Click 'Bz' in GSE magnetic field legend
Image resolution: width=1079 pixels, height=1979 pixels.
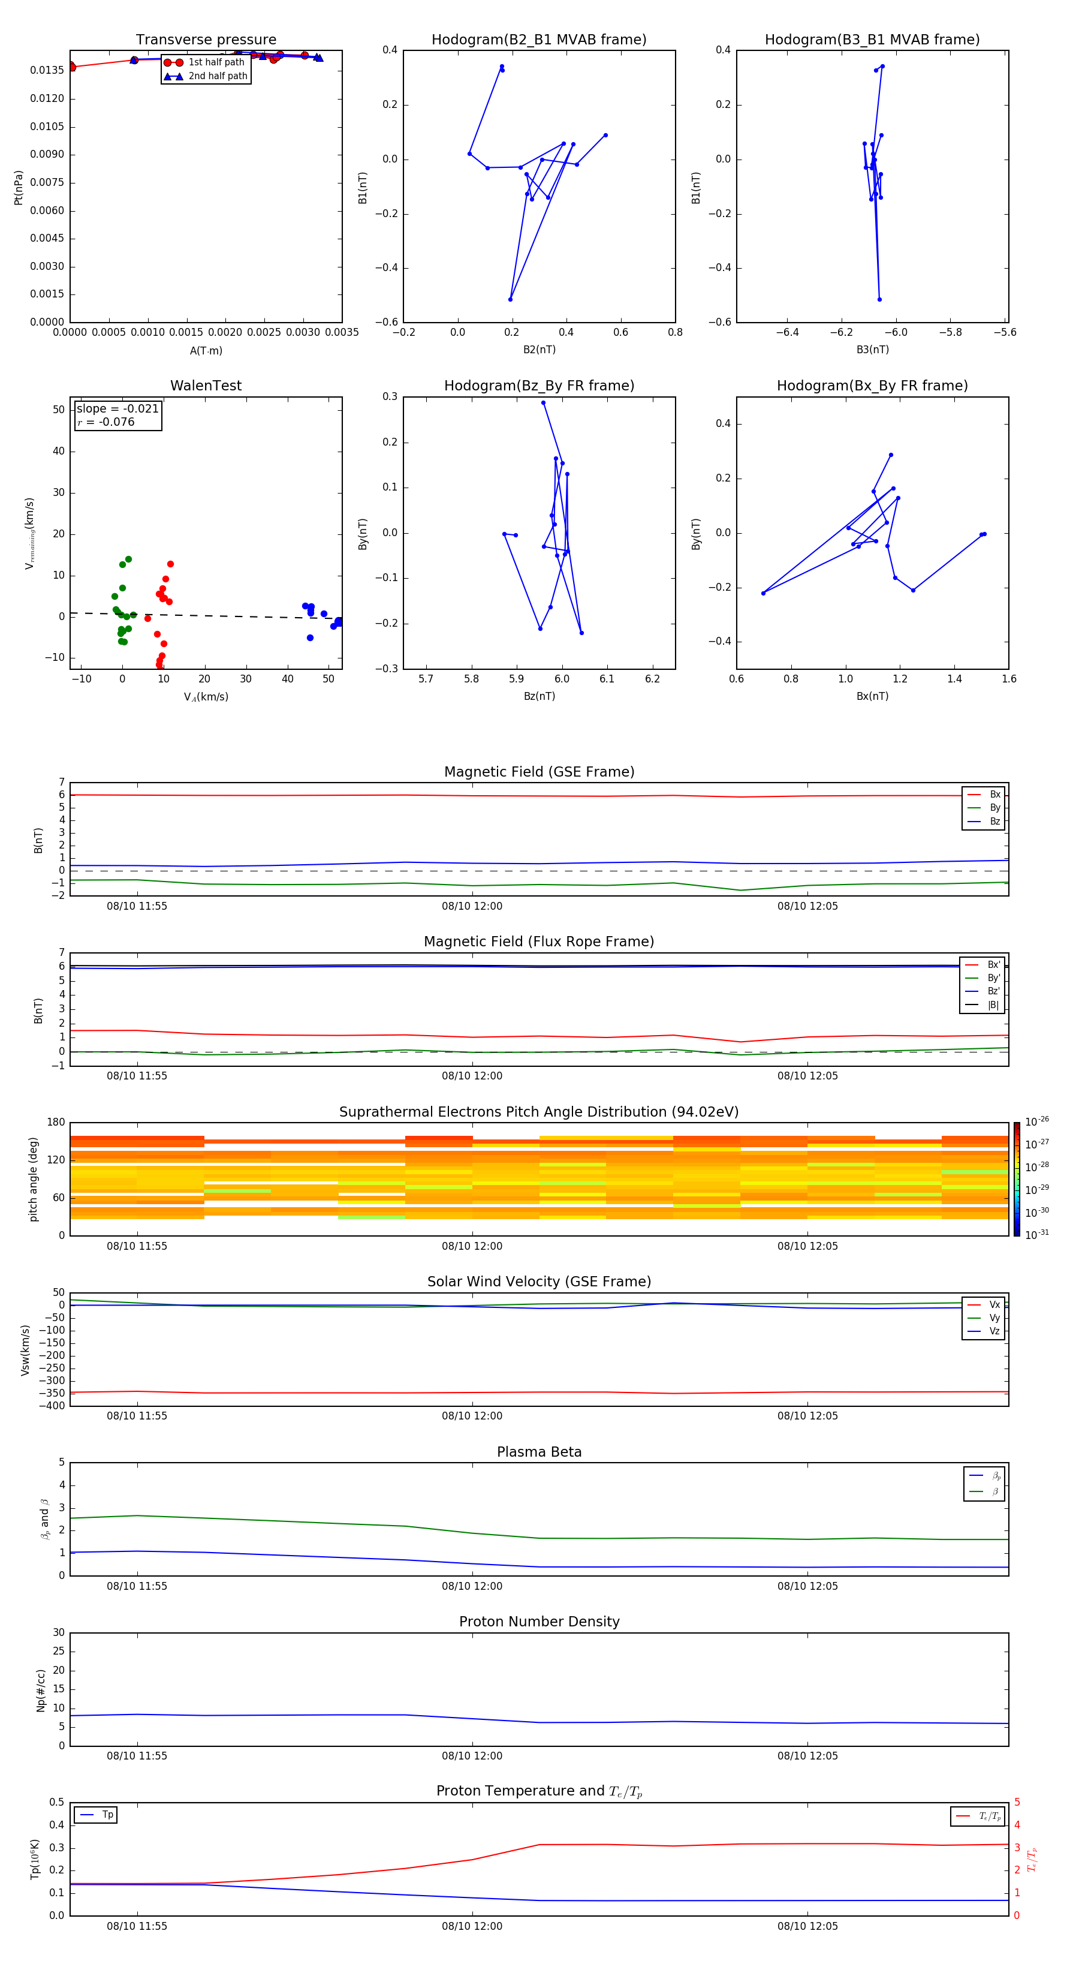coord(984,821)
